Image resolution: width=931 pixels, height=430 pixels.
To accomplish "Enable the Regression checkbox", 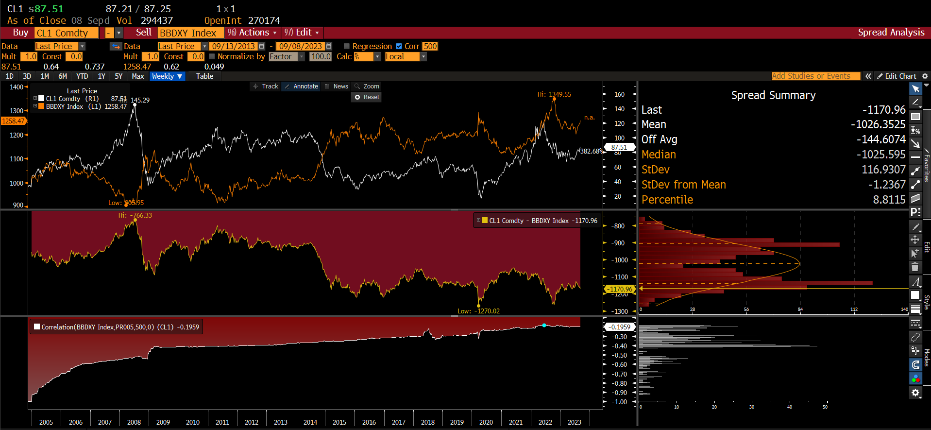I will pyautogui.click(x=347, y=46).
